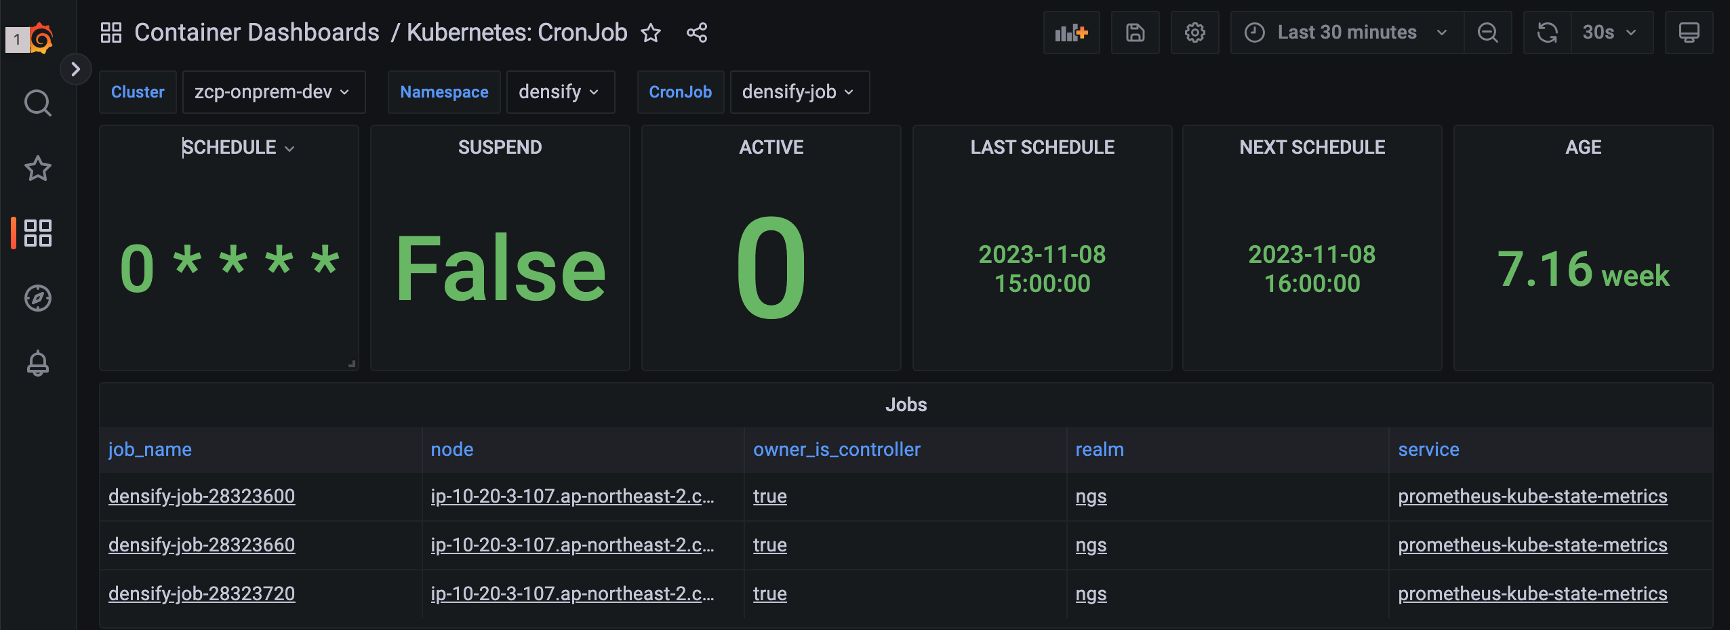Open the Alerting bell icon
The height and width of the screenshot is (630, 1730).
click(38, 363)
